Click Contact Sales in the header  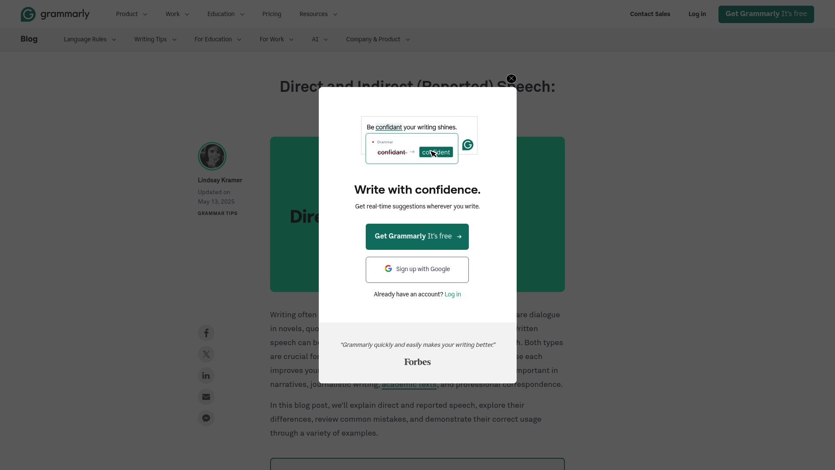650,14
